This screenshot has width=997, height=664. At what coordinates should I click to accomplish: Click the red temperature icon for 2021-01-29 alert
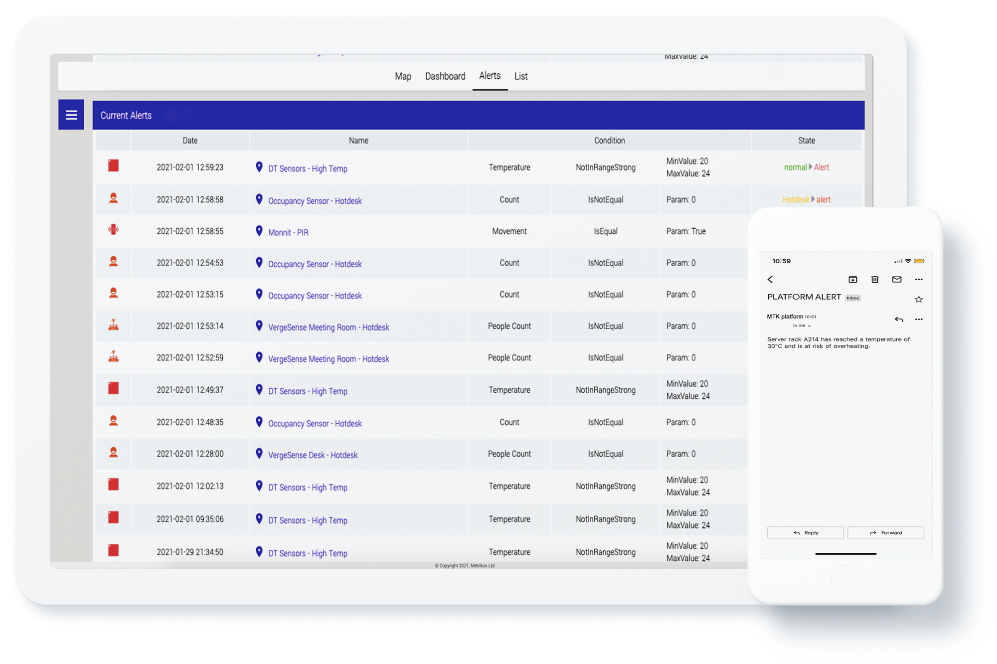pos(114,550)
